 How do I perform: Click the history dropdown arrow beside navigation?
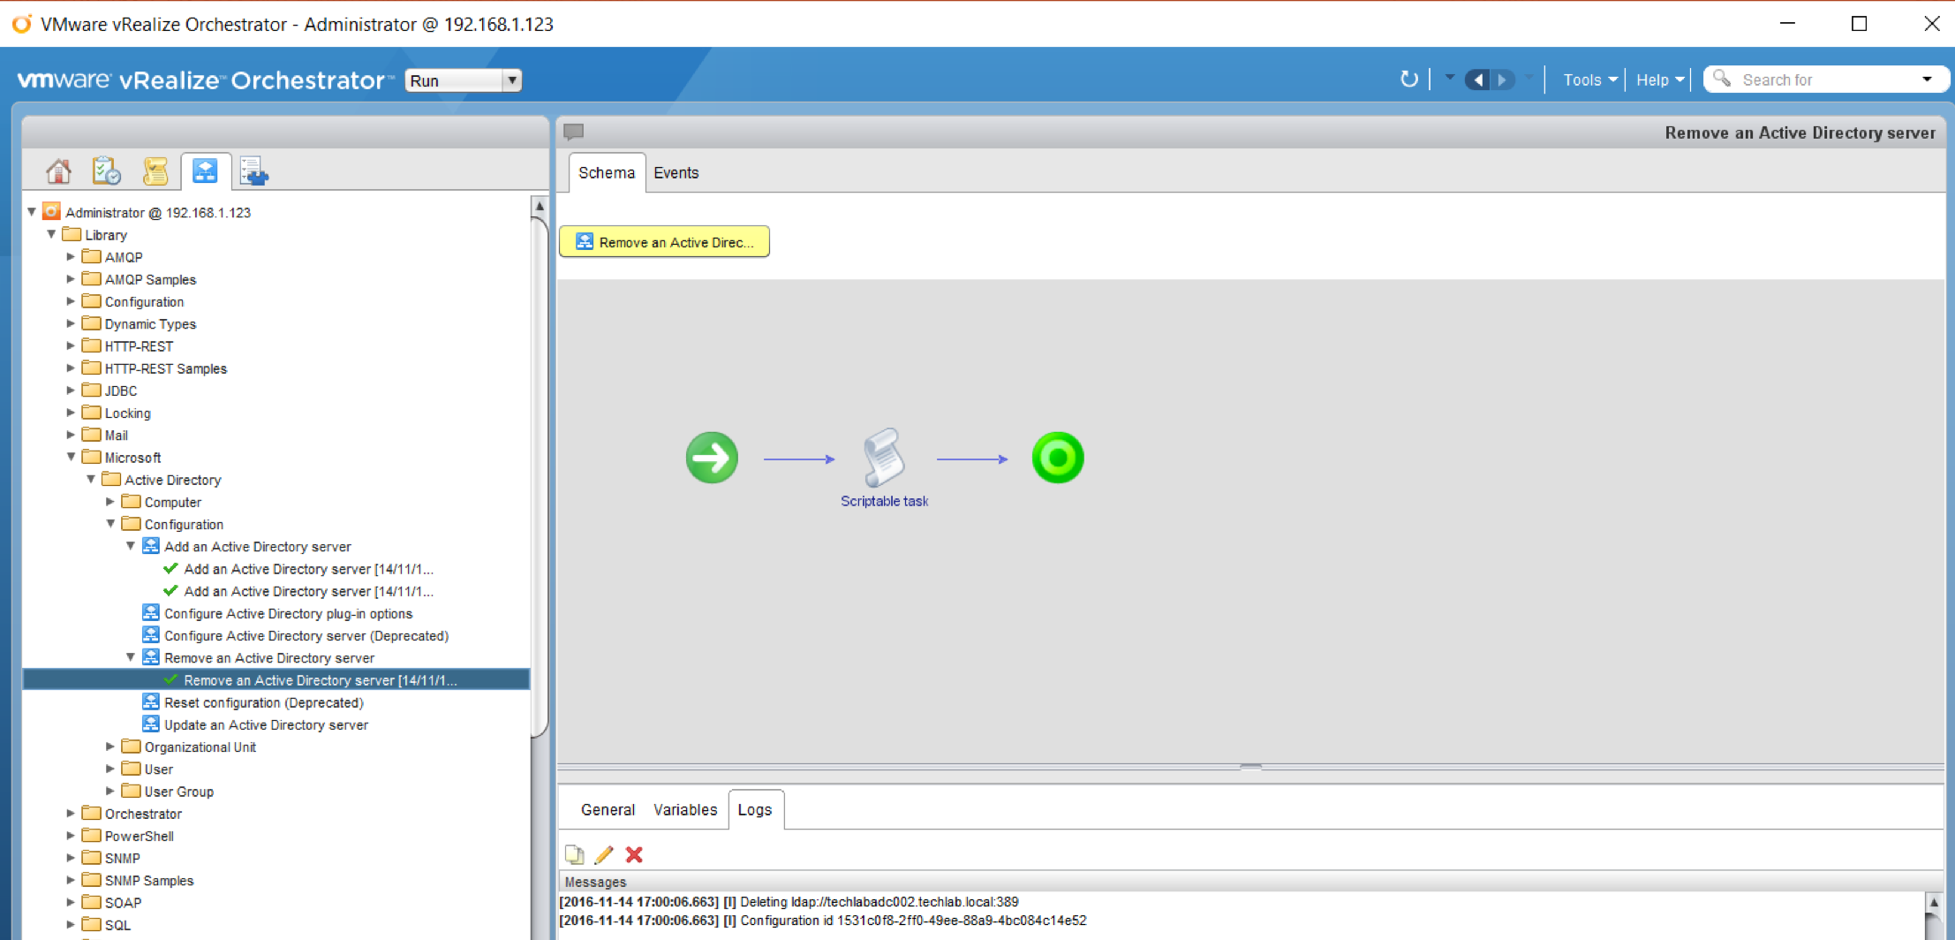(1449, 79)
